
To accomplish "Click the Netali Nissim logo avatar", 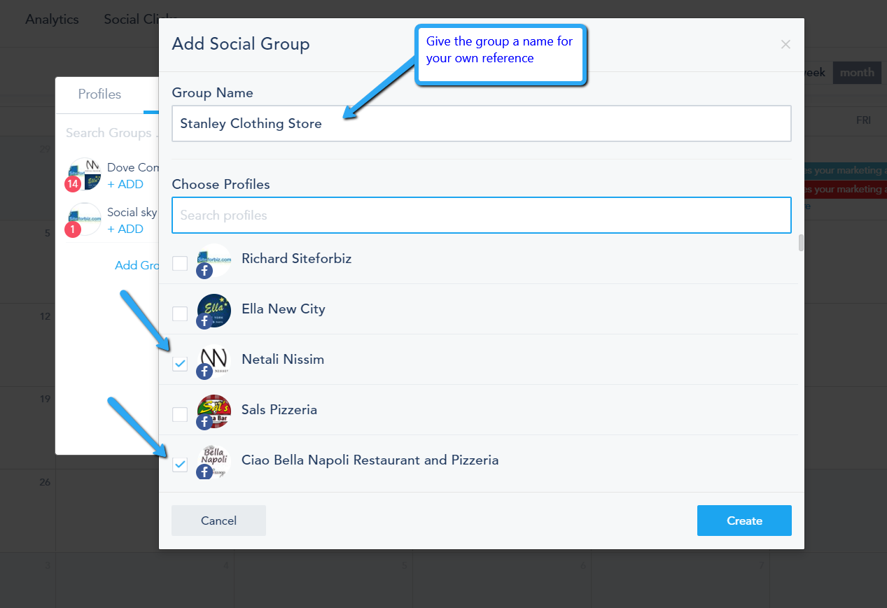I will 214,360.
